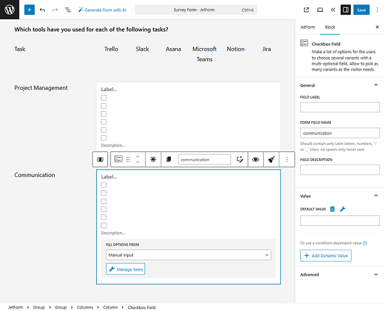Select Columns in the breadcrumb

pyautogui.click(x=85, y=307)
